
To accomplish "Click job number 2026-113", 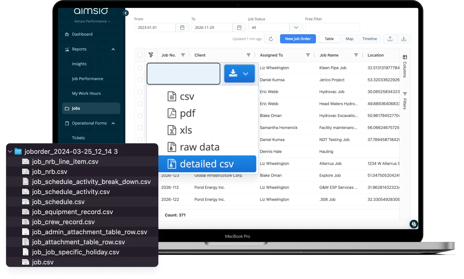I will tap(170, 187).
